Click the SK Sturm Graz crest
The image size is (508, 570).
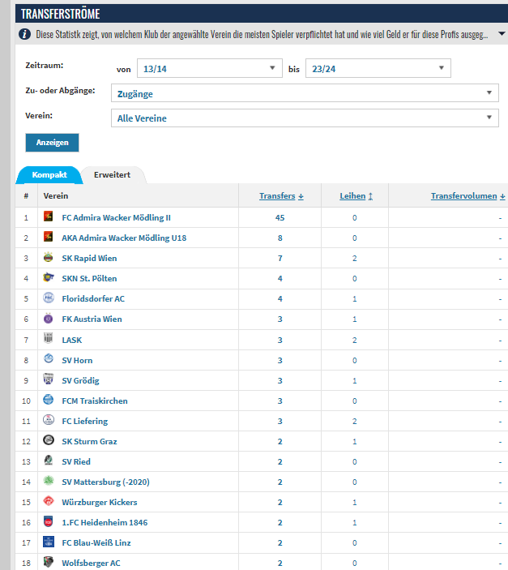point(49,440)
